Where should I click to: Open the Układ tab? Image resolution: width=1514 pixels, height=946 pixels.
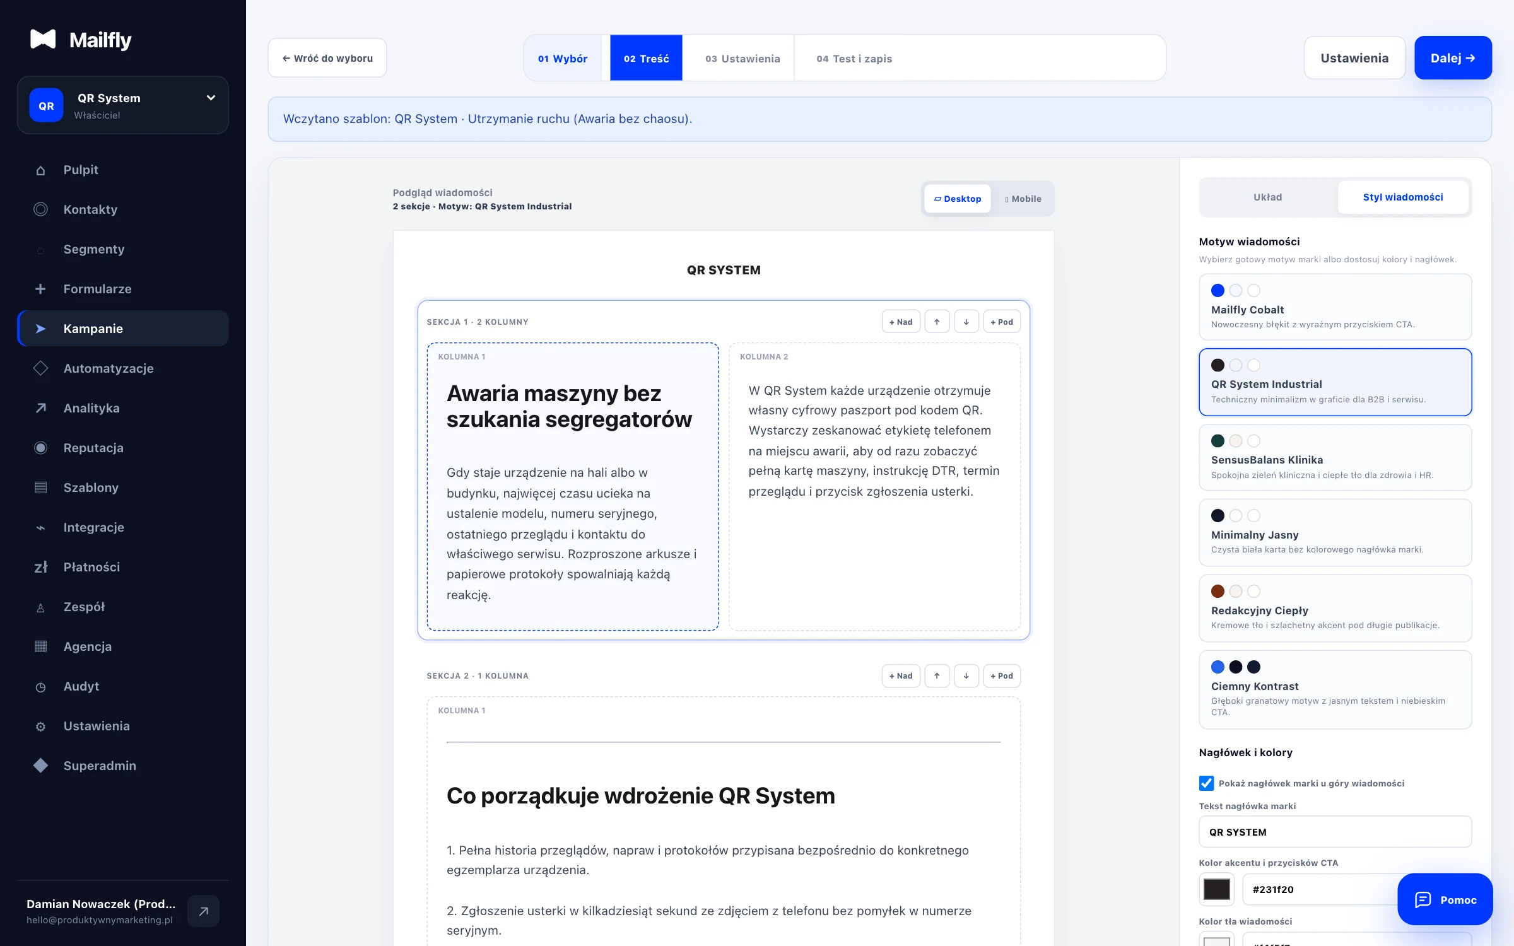(x=1267, y=197)
